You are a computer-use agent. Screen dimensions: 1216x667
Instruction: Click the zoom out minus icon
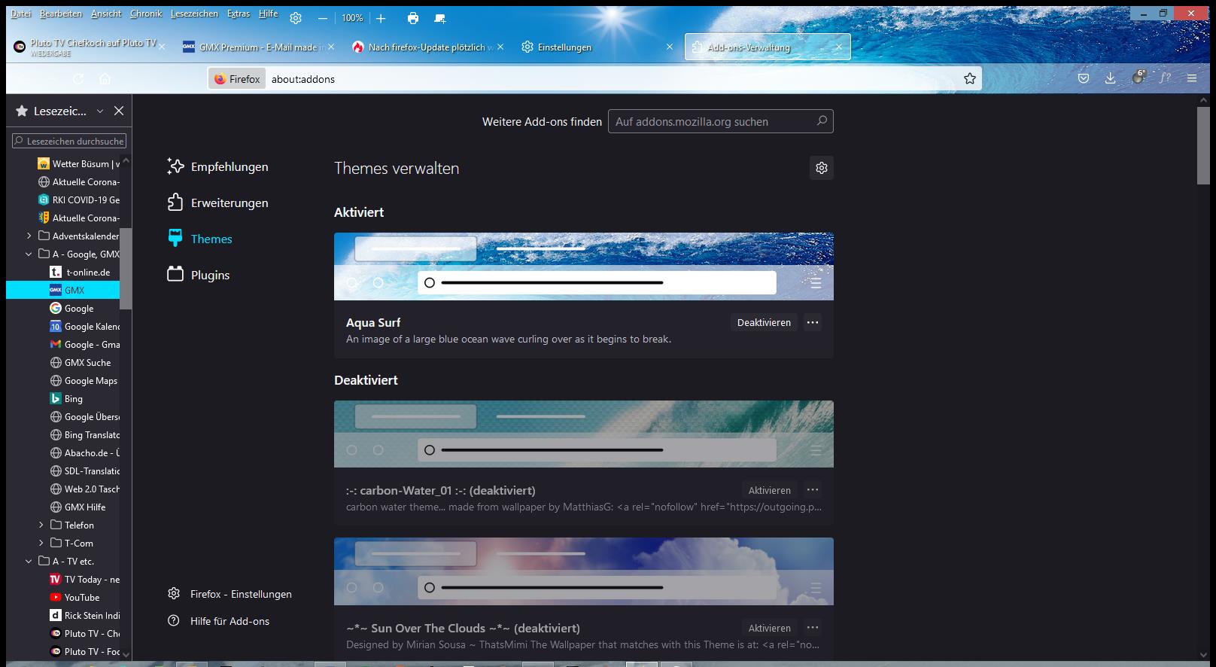click(x=323, y=18)
